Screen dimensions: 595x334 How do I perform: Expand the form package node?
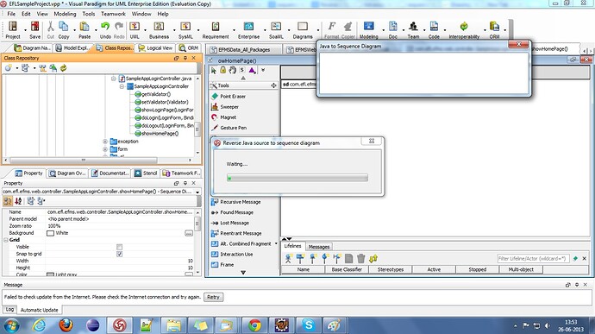pyautogui.click(x=105, y=149)
